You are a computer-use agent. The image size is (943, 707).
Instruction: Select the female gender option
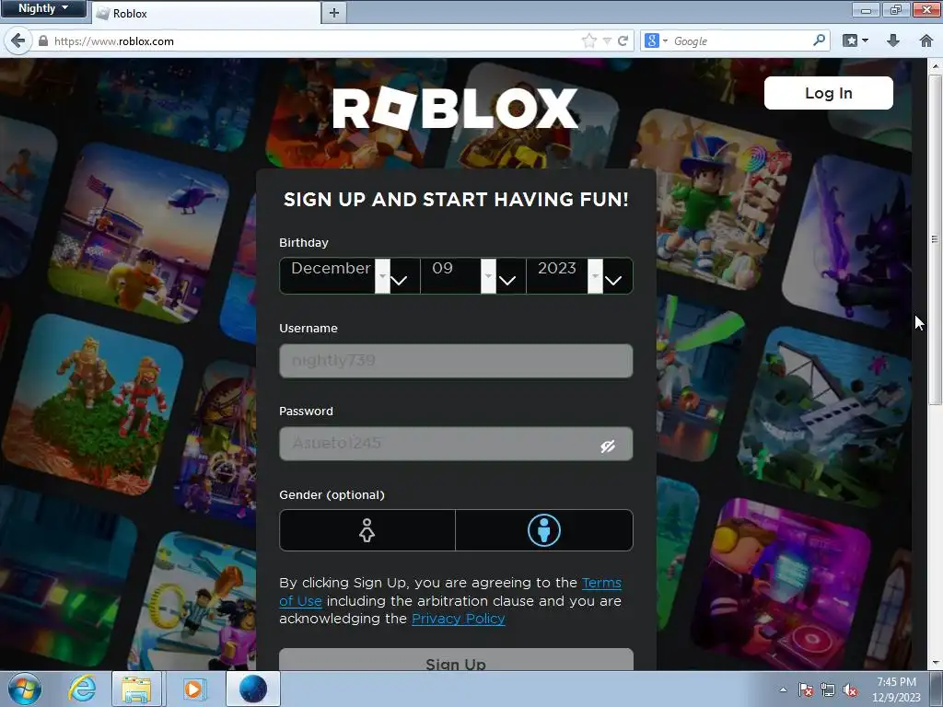367,530
